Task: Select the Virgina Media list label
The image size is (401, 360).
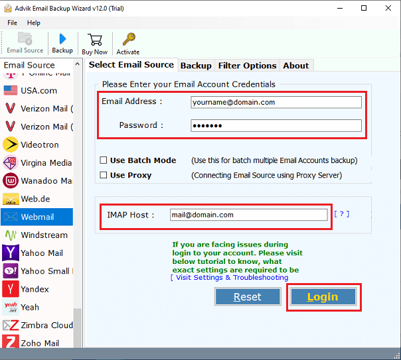Action: coord(46,163)
